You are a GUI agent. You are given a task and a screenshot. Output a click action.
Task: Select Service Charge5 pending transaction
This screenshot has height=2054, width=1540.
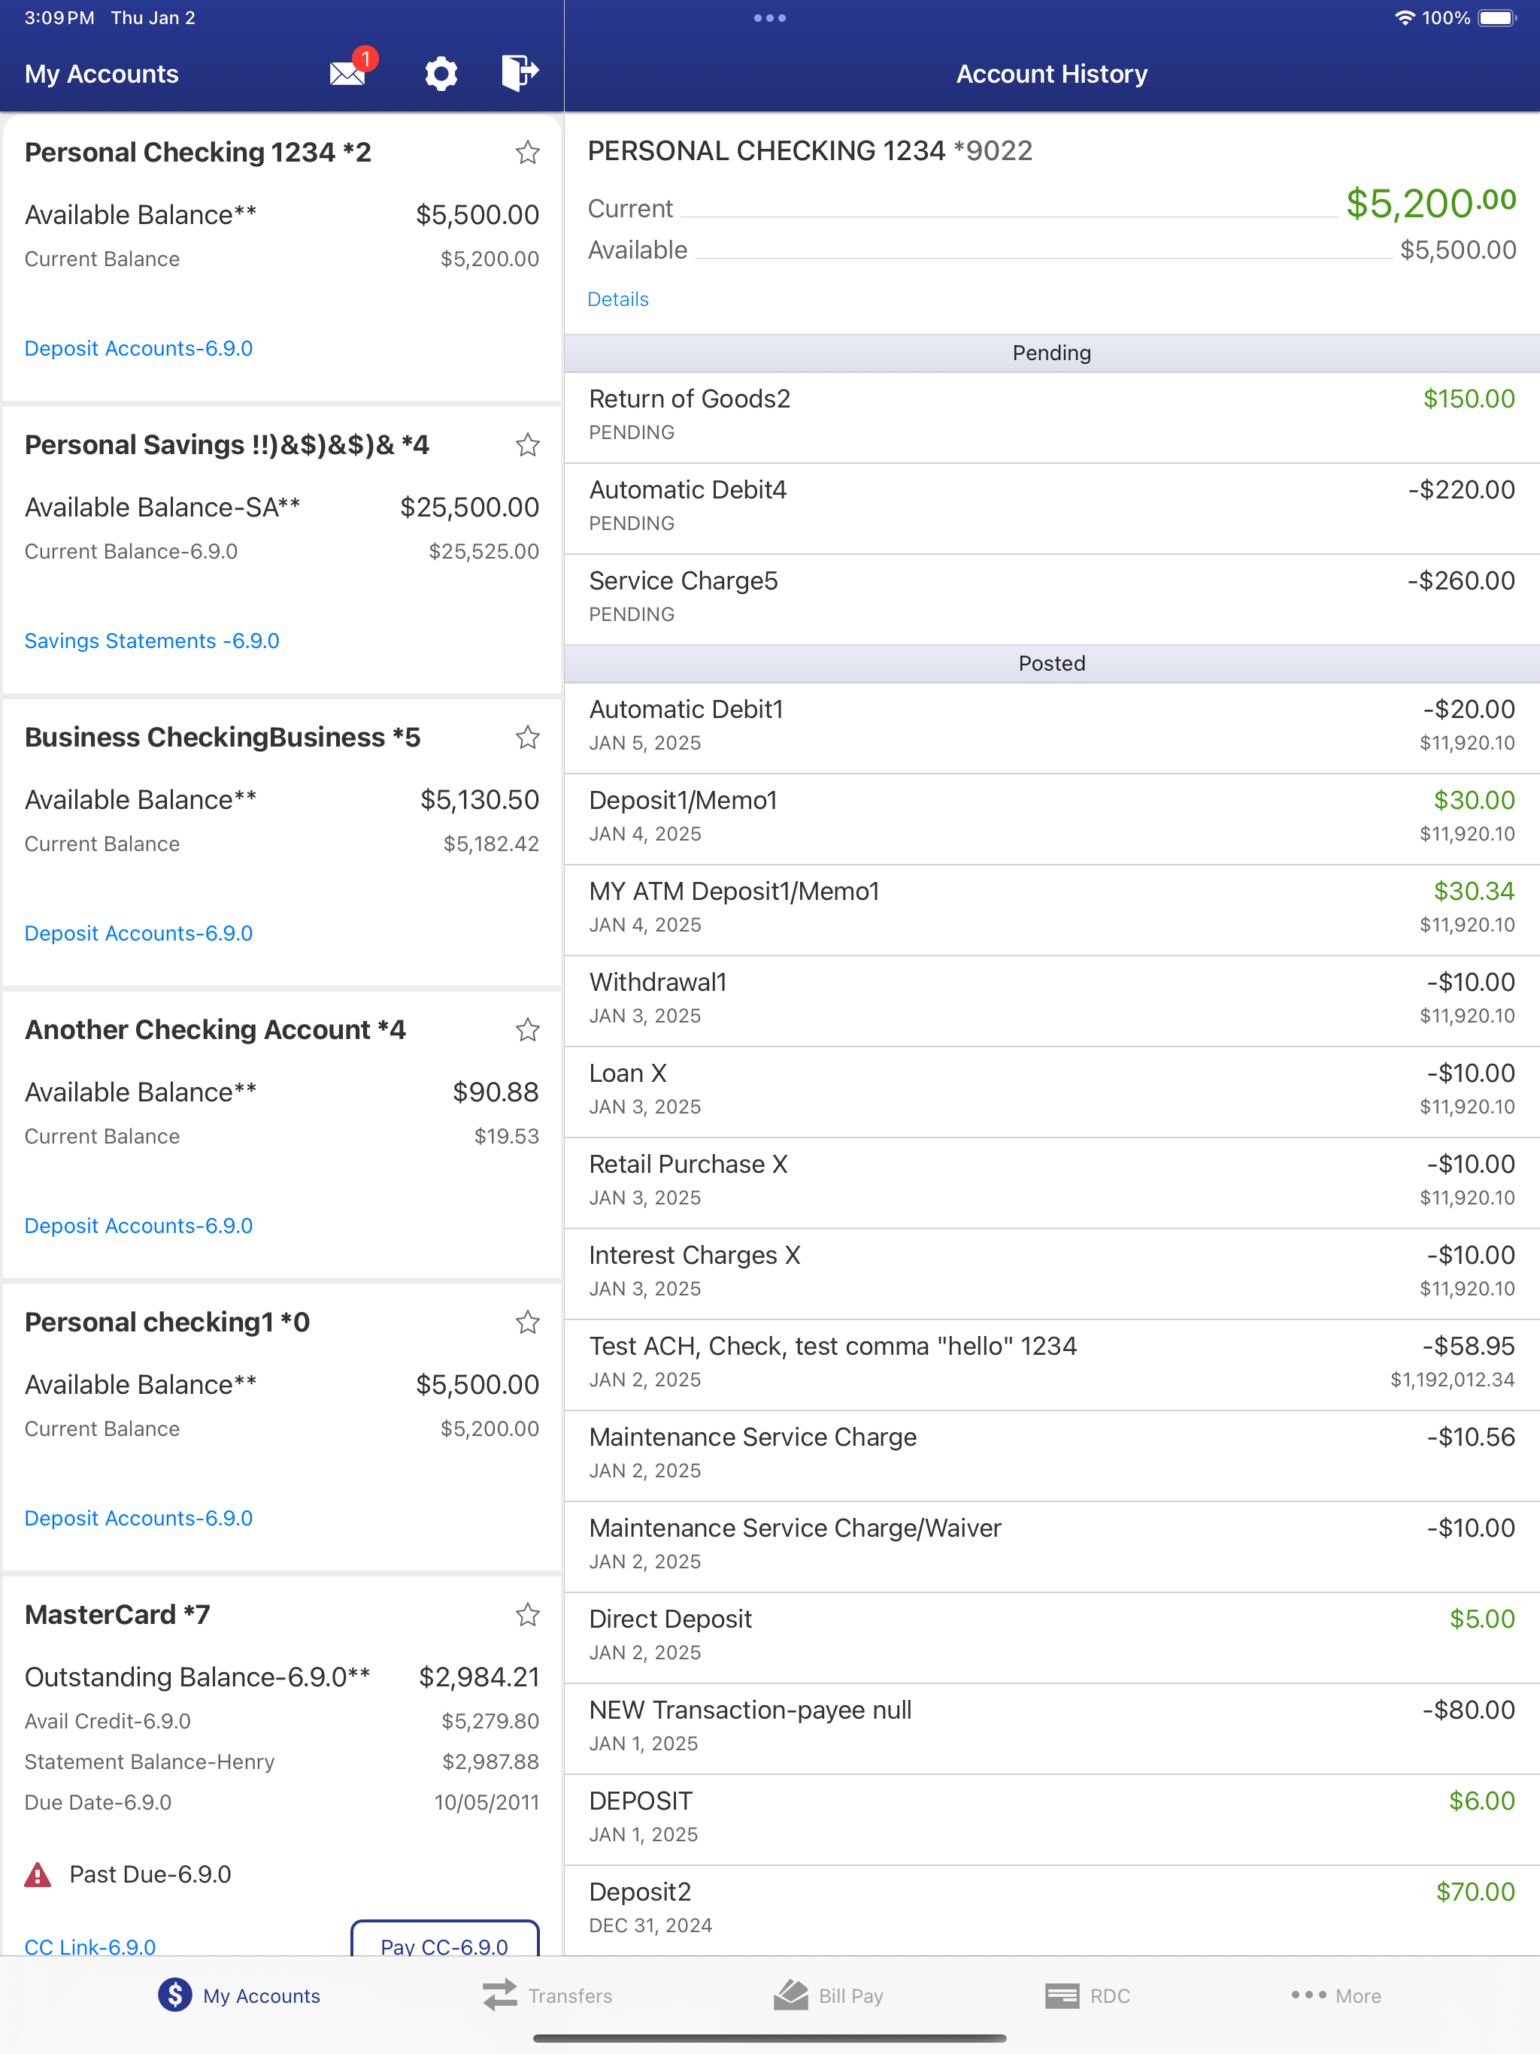[x=1051, y=600]
